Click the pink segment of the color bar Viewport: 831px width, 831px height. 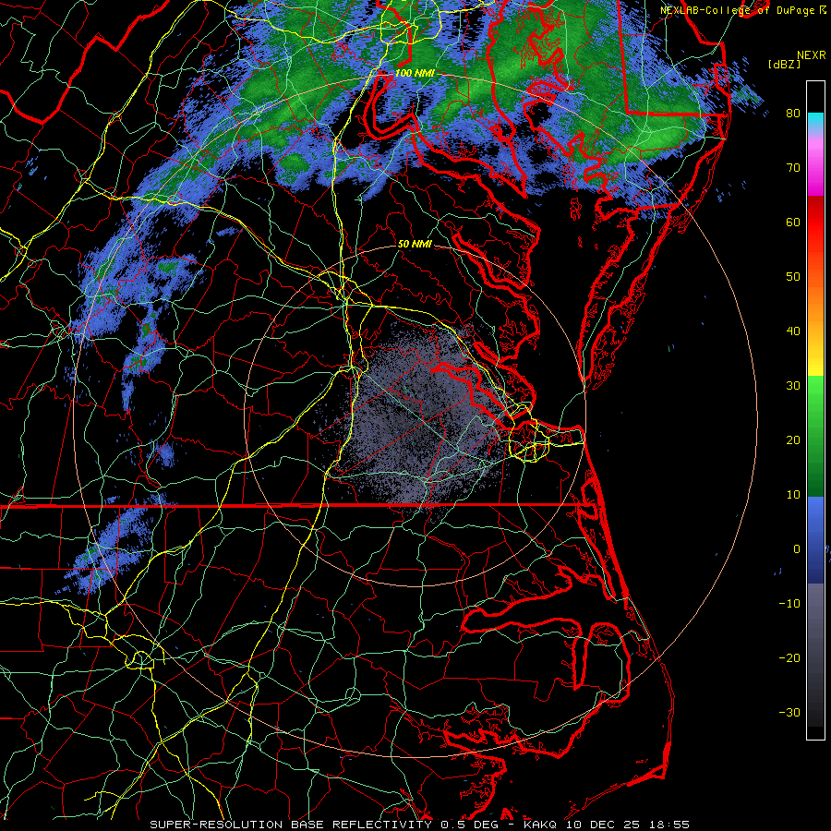pos(815,164)
